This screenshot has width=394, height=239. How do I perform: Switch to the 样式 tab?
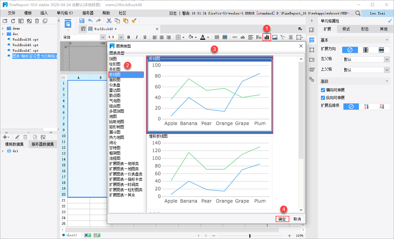[x=346, y=29]
